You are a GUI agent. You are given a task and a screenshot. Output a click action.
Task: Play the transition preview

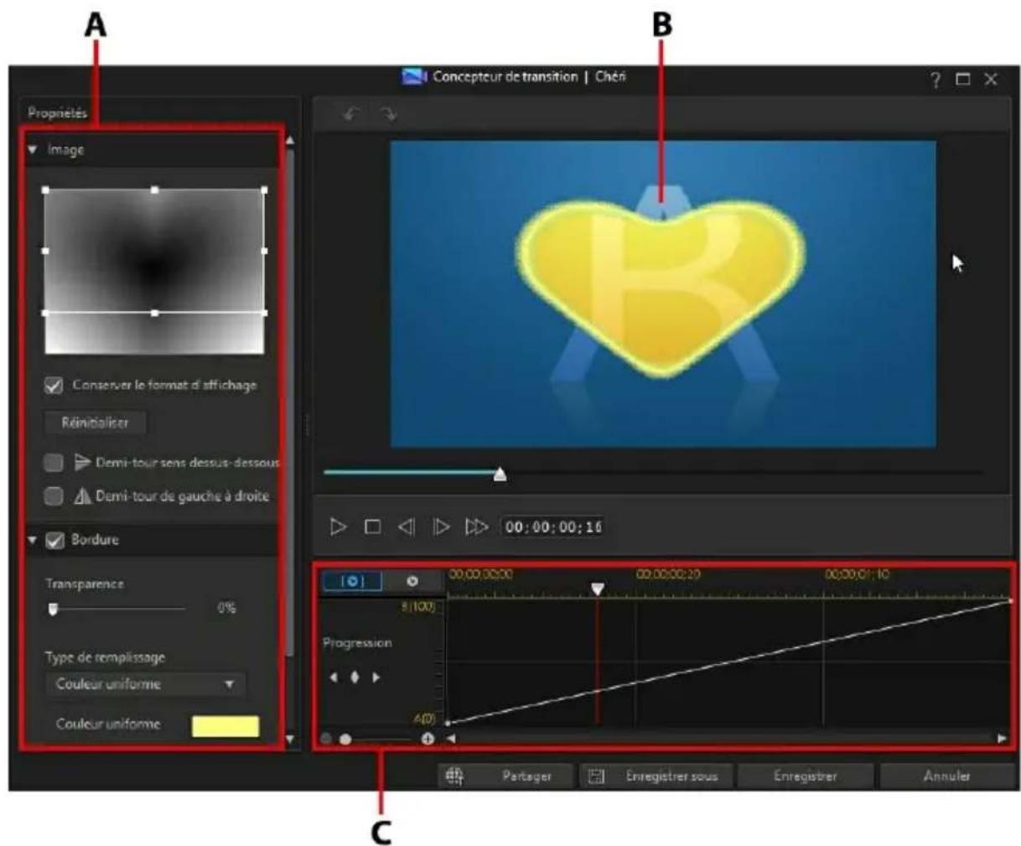pos(339,526)
